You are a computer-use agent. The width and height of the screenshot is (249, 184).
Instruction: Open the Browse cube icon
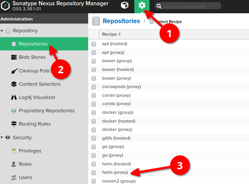(x=124, y=6)
